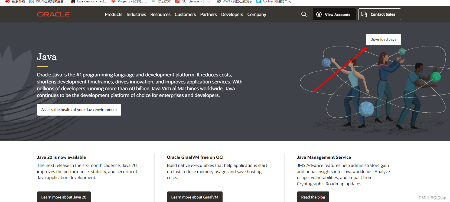The image size is (450, 202).
Task: Open the Products menu
Action: (x=113, y=14)
